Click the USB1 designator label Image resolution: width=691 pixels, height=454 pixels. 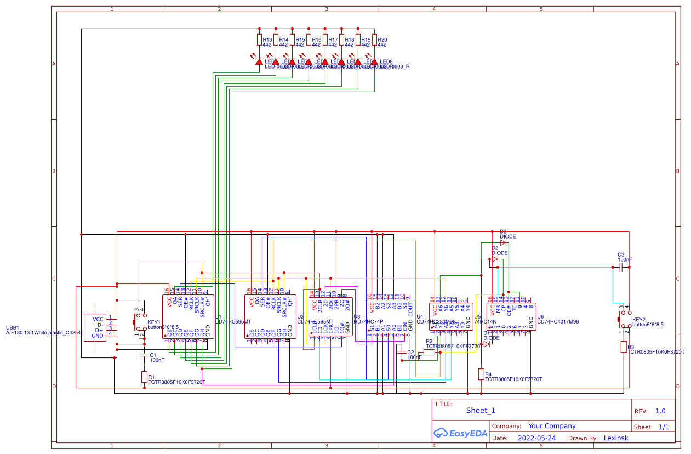13,327
